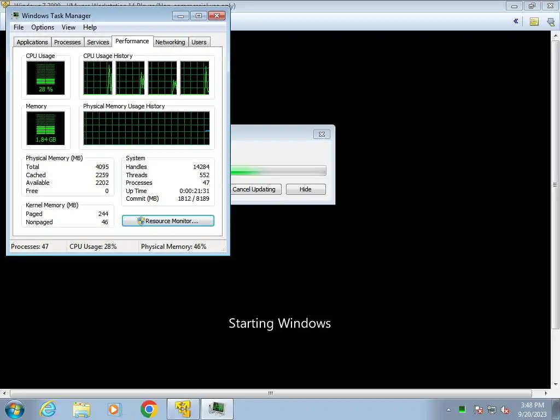The height and width of the screenshot is (420, 560).
Task: Open the Options menu in Task Manager
Action: (43, 27)
